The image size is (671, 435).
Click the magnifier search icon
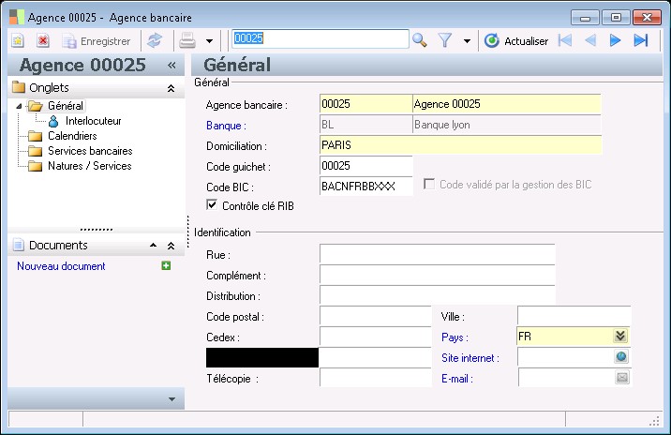pyautogui.click(x=420, y=40)
